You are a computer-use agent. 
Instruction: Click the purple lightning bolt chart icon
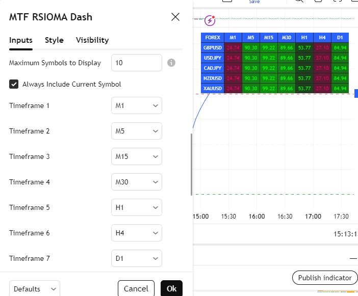click(210, 21)
